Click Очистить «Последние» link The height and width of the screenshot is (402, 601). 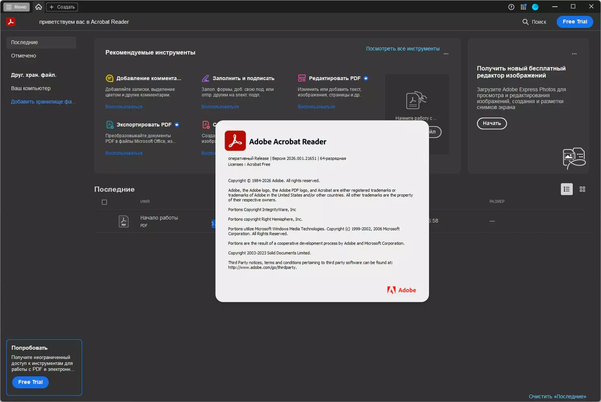[x=557, y=396]
